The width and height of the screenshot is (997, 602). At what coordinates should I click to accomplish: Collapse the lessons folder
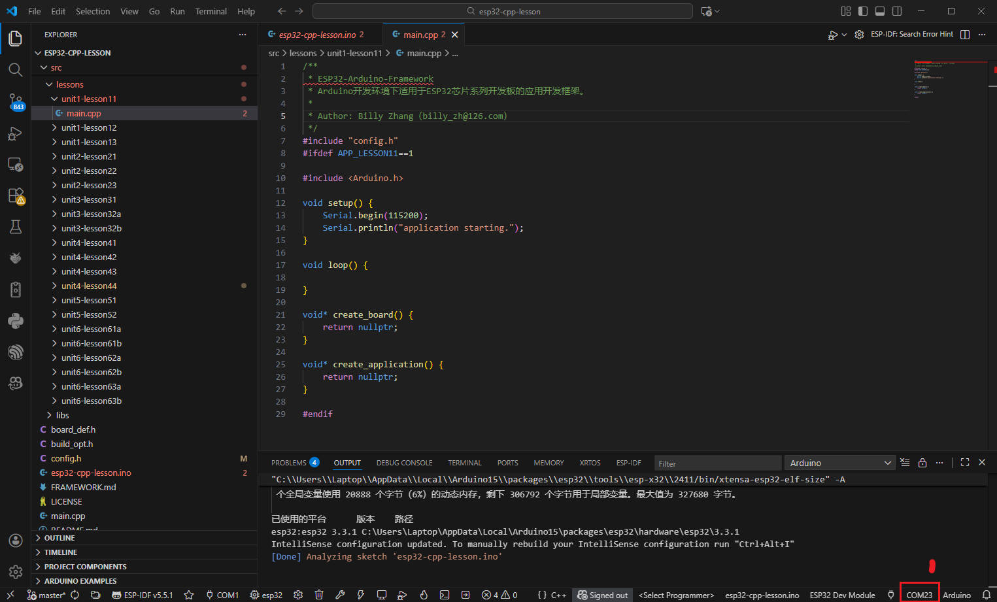tap(69, 84)
